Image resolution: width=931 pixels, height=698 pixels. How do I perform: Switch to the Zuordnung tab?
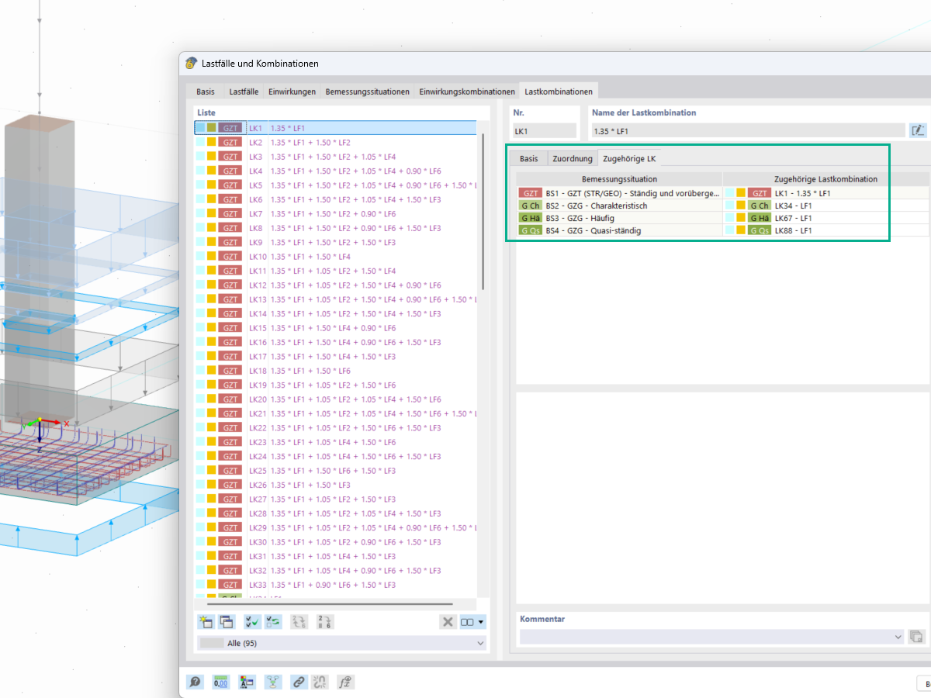pyautogui.click(x=573, y=158)
